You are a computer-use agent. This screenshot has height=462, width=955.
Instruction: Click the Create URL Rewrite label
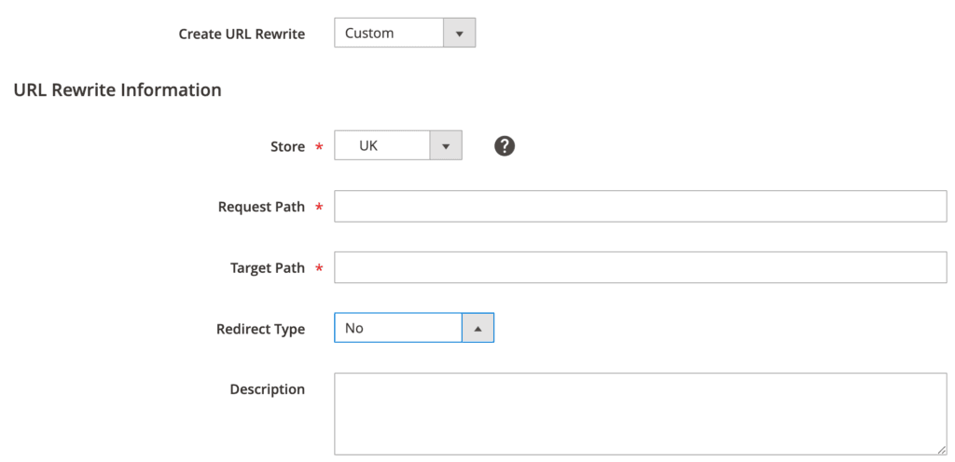tap(242, 34)
